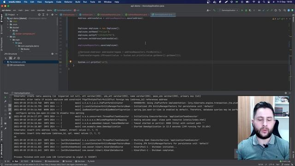This screenshot has width=295, height=166.
Task: Open the Build tool window at bottom
Action: 91,161
